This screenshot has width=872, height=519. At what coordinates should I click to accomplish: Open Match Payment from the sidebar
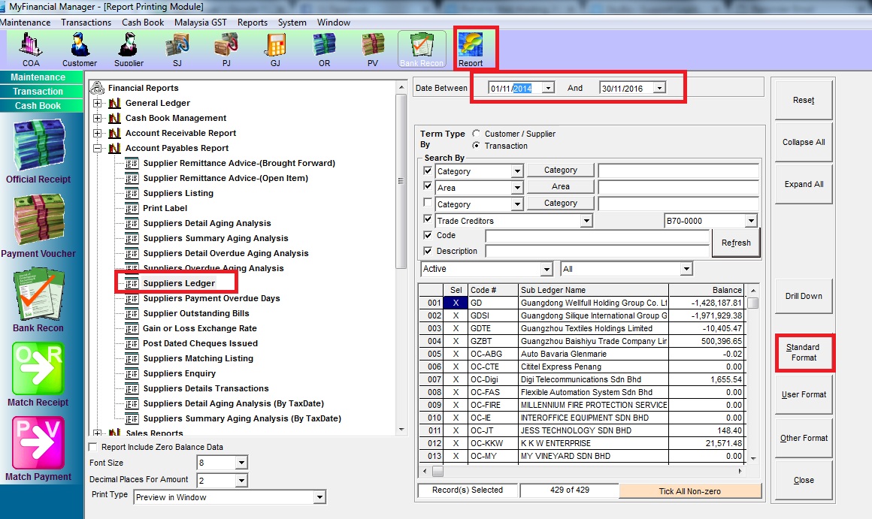point(38,449)
